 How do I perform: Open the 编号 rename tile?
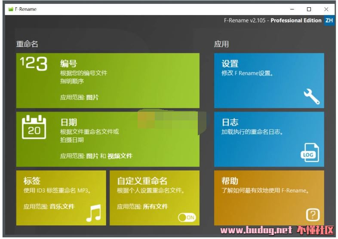click(x=108, y=80)
